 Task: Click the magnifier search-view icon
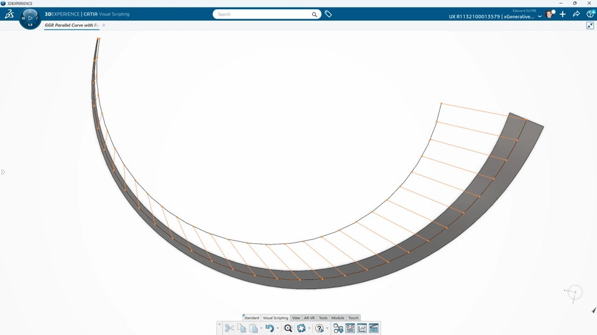click(x=288, y=328)
